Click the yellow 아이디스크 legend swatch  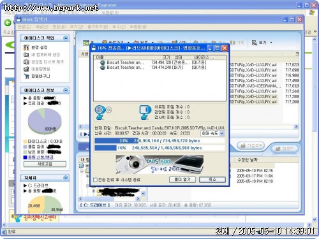[25, 141]
